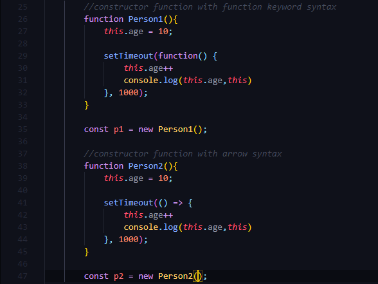Click line number 29 in the gutter

(x=22, y=56)
